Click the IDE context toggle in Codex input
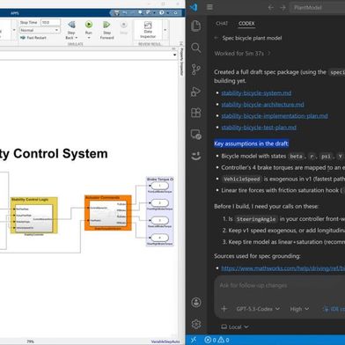 (x=334, y=309)
